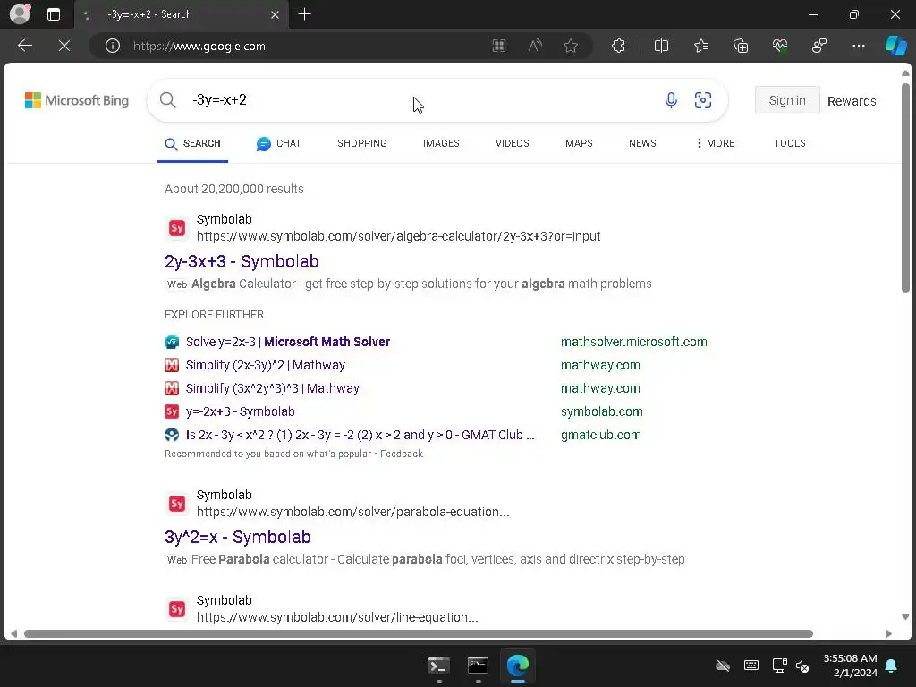Viewport: 916px width, 687px height.
Task: Click the scroll right arrow
Action: tap(888, 634)
